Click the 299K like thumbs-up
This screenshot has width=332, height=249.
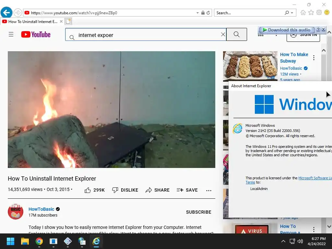(x=95, y=190)
